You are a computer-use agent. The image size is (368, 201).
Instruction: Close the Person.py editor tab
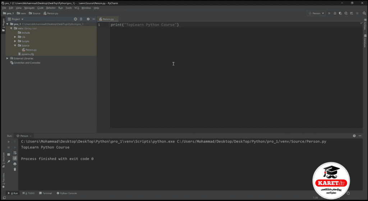[116, 19]
